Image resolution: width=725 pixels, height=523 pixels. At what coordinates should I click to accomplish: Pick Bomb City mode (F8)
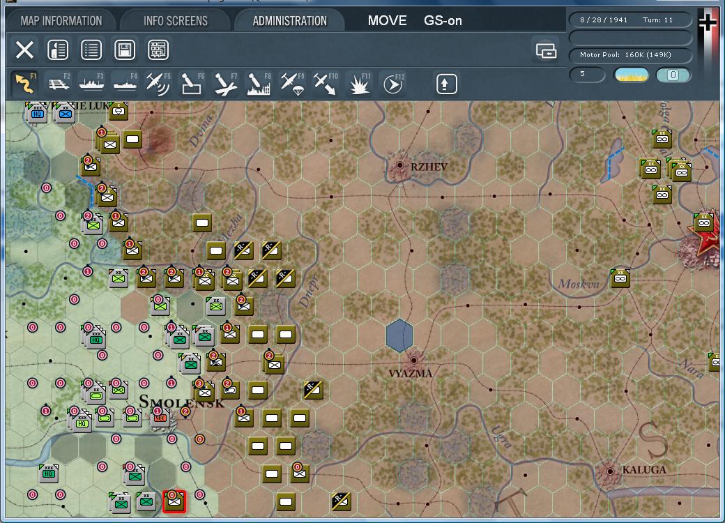[x=258, y=84]
